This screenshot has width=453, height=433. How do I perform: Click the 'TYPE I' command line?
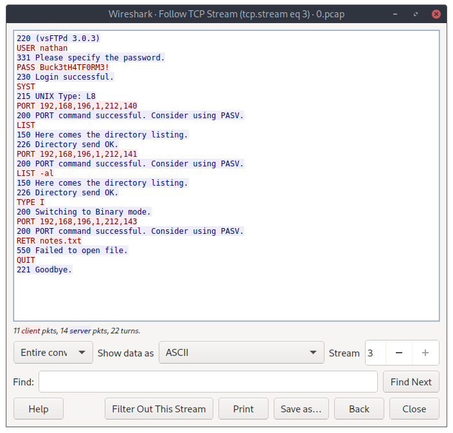point(31,202)
